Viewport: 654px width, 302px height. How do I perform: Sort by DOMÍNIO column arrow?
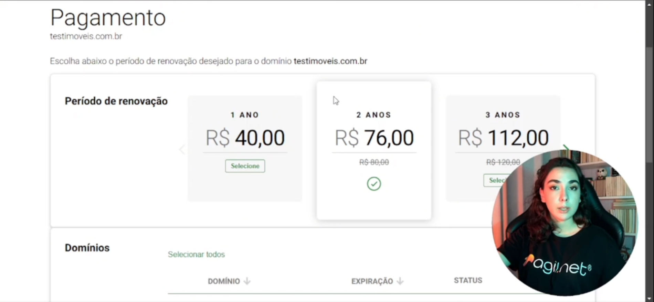[247, 281]
